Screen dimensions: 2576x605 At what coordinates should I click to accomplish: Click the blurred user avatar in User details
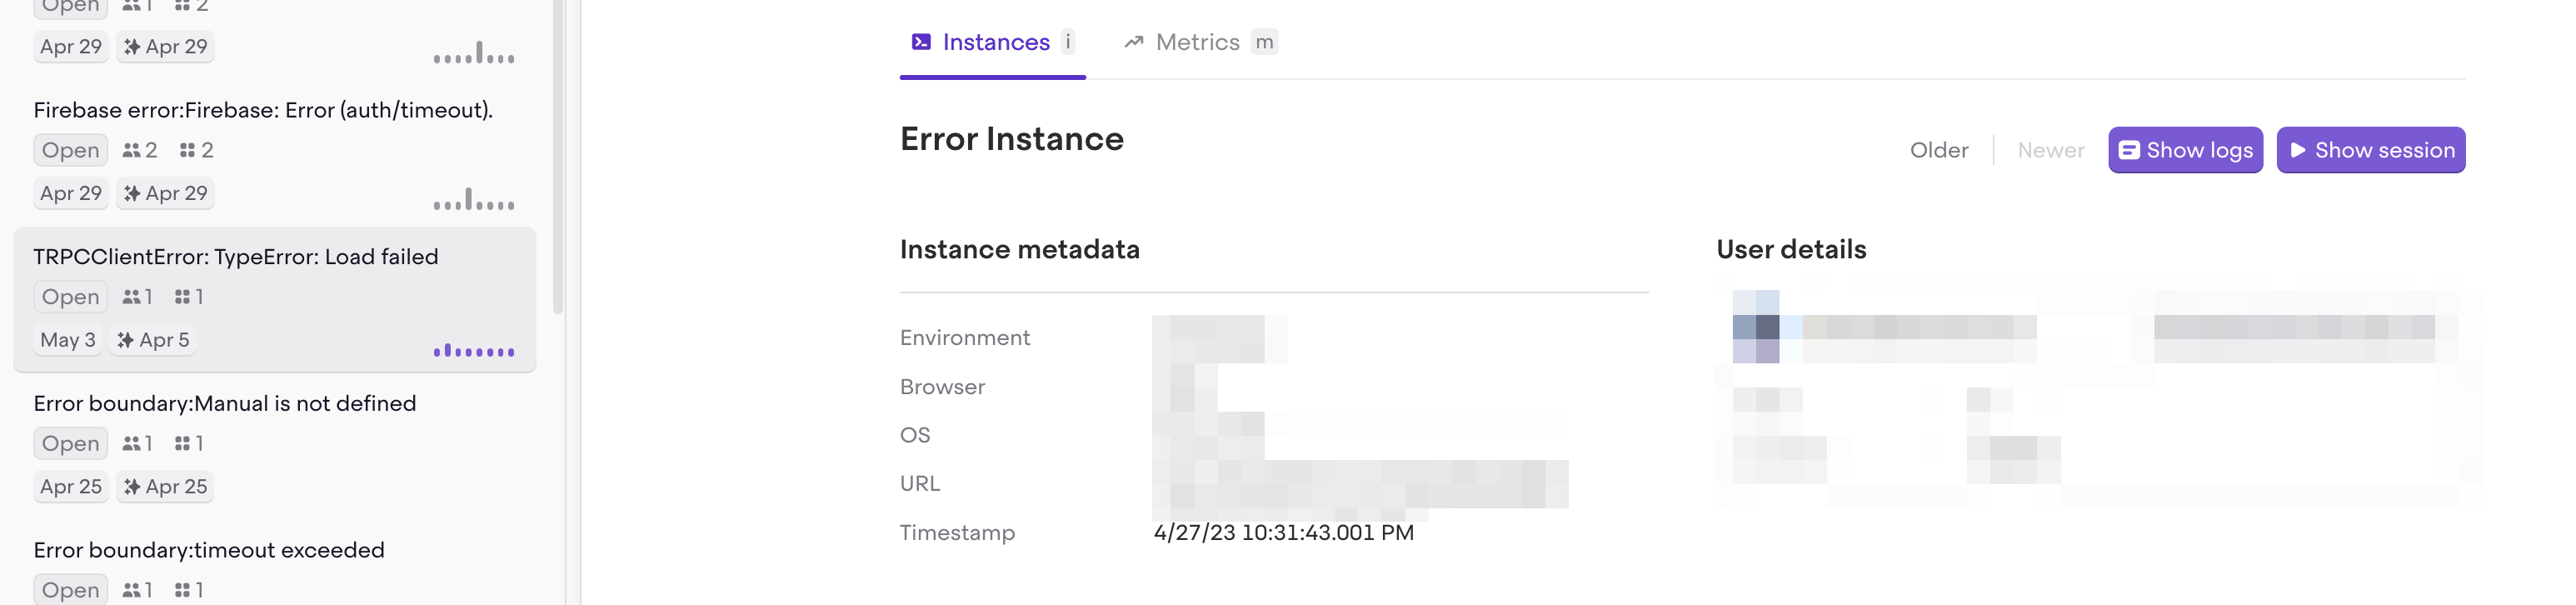pyautogui.click(x=1756, y=327)
